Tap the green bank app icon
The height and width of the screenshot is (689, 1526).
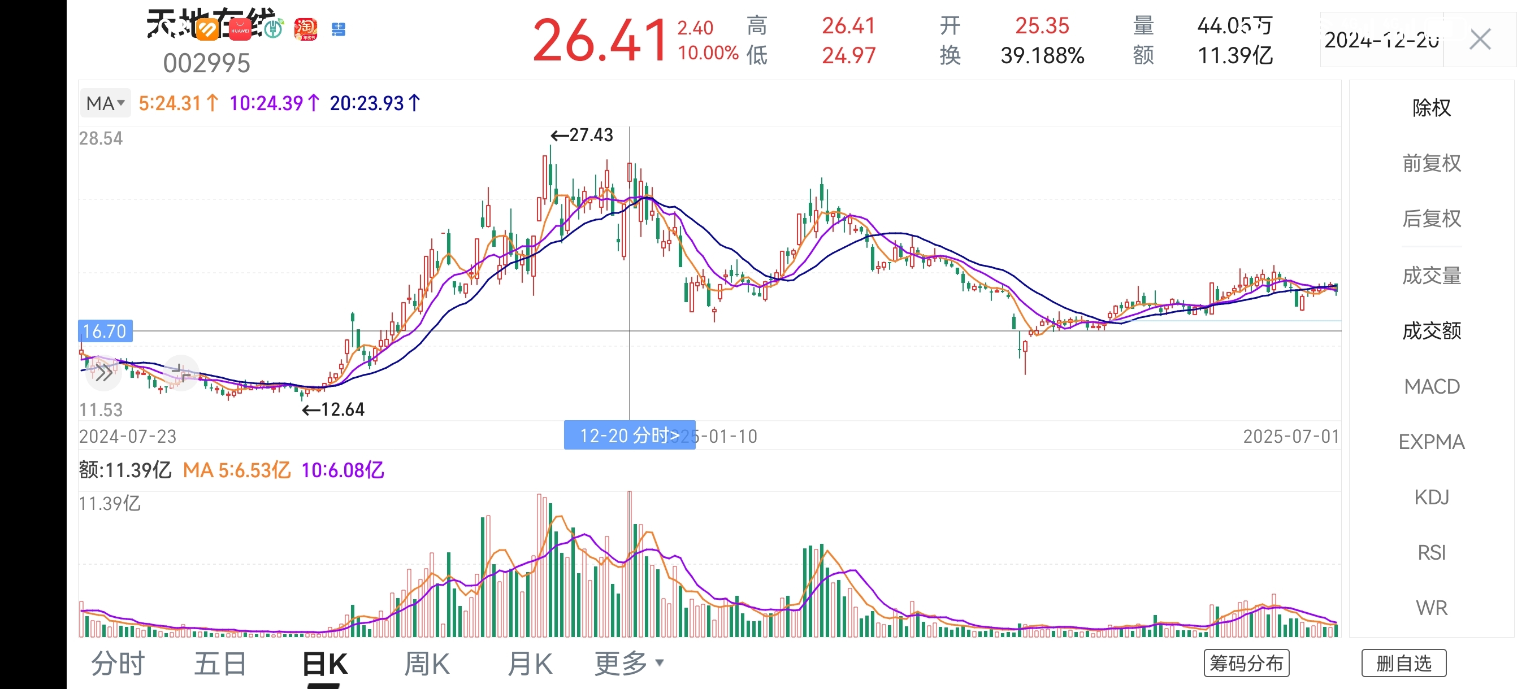click(273, 28)
